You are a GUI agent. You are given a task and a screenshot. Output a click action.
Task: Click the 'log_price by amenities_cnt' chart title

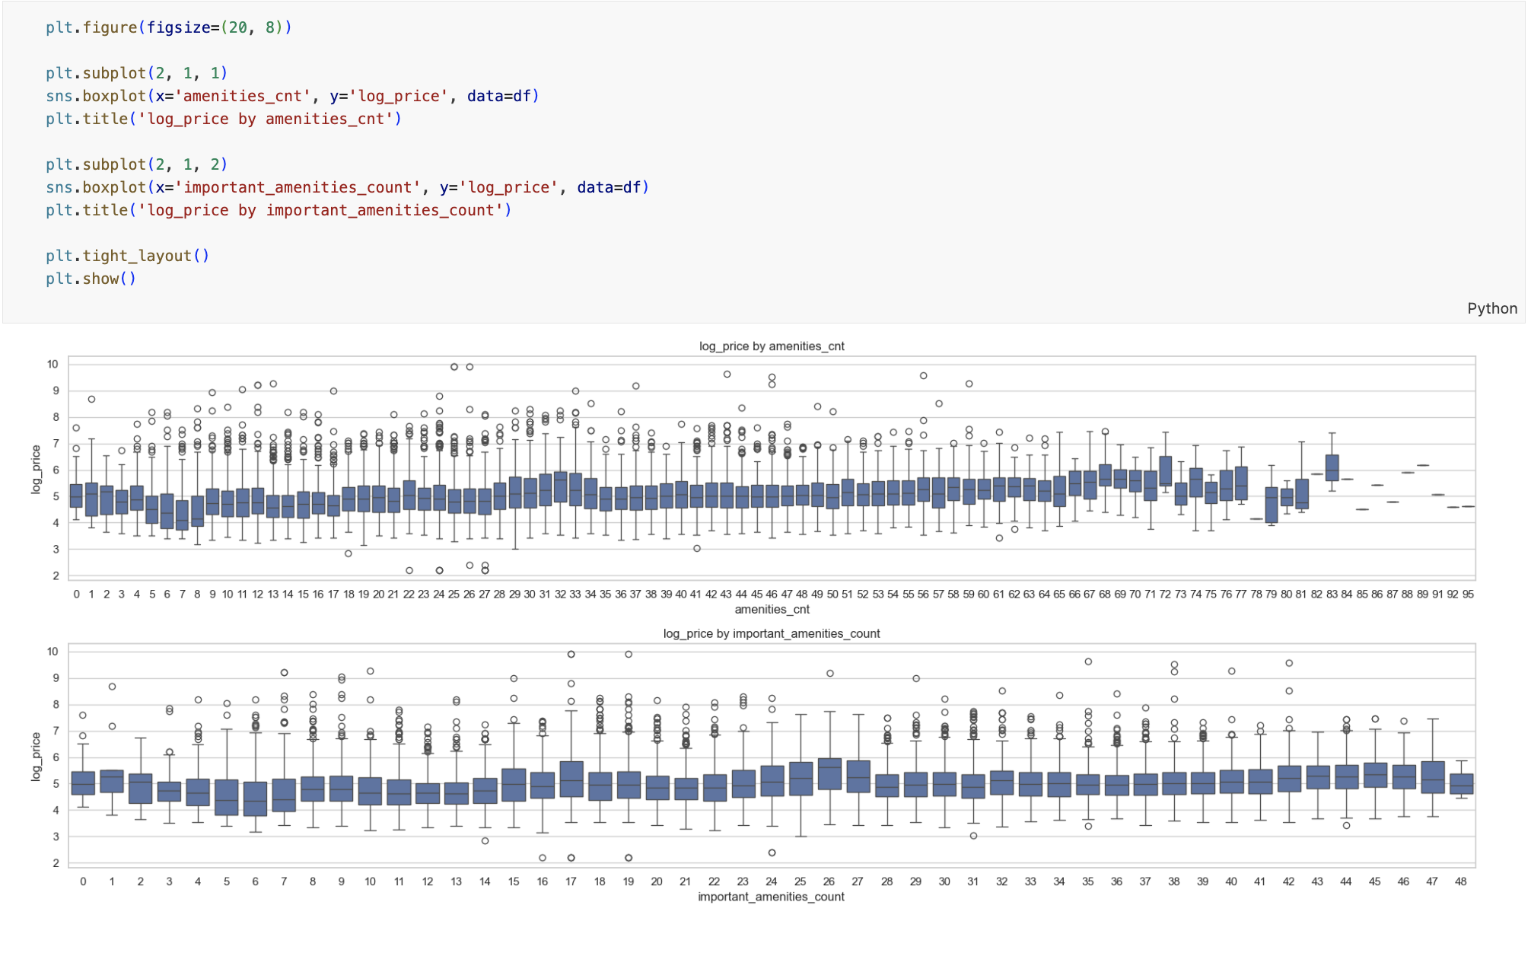[772, 346]
